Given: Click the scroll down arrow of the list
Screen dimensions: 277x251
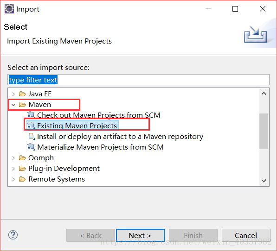Looking at the screenshot, I should pyautogui.click(x=264, y=181).
